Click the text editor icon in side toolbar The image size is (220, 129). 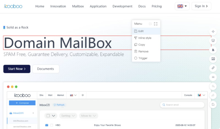[x=213, y=41]
